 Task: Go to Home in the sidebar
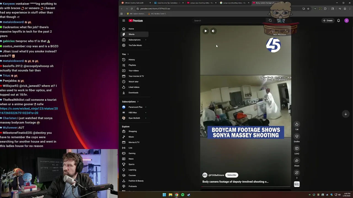135,29
